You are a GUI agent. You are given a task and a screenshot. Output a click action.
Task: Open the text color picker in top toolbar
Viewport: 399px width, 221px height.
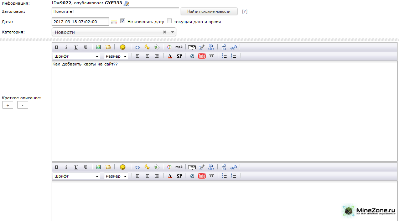coord(170,56)
